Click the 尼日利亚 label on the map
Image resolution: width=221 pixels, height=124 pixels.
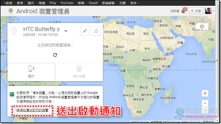[x=118, y=57]
